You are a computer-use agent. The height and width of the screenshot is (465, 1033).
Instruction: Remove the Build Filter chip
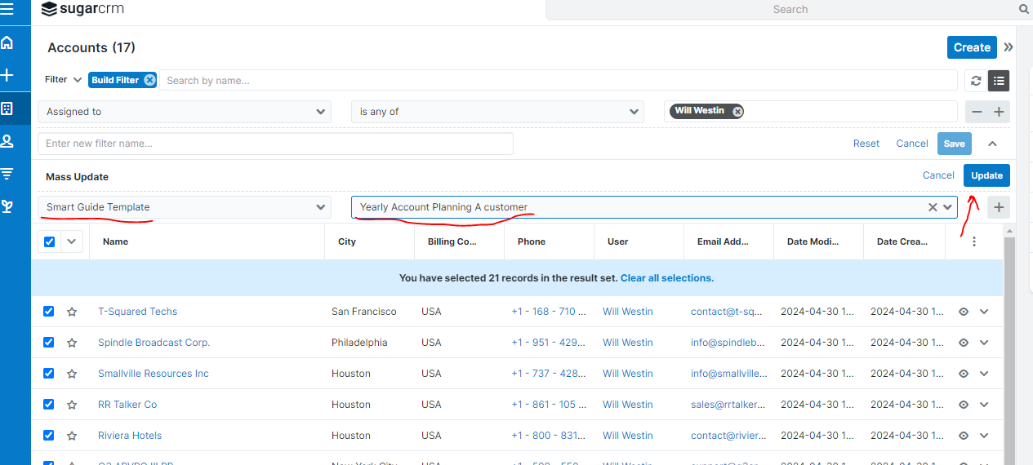pyautogui.click(x=149, y=80)
